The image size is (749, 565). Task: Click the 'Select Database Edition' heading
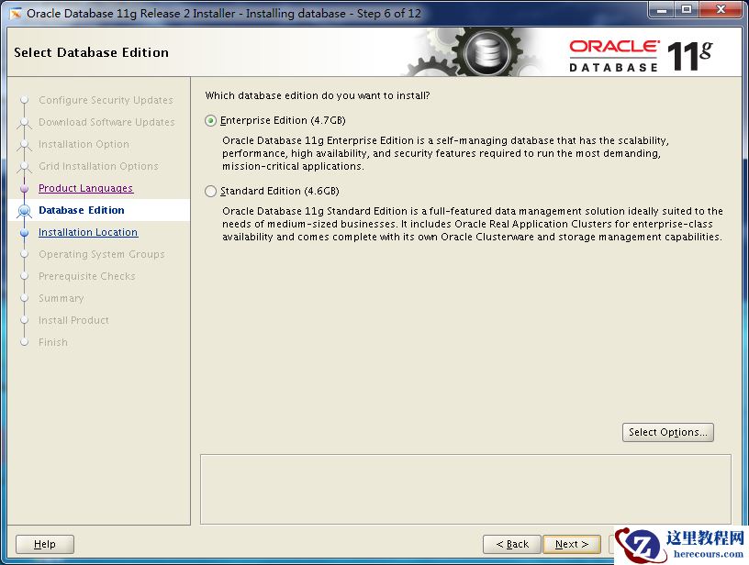point(91,52)
